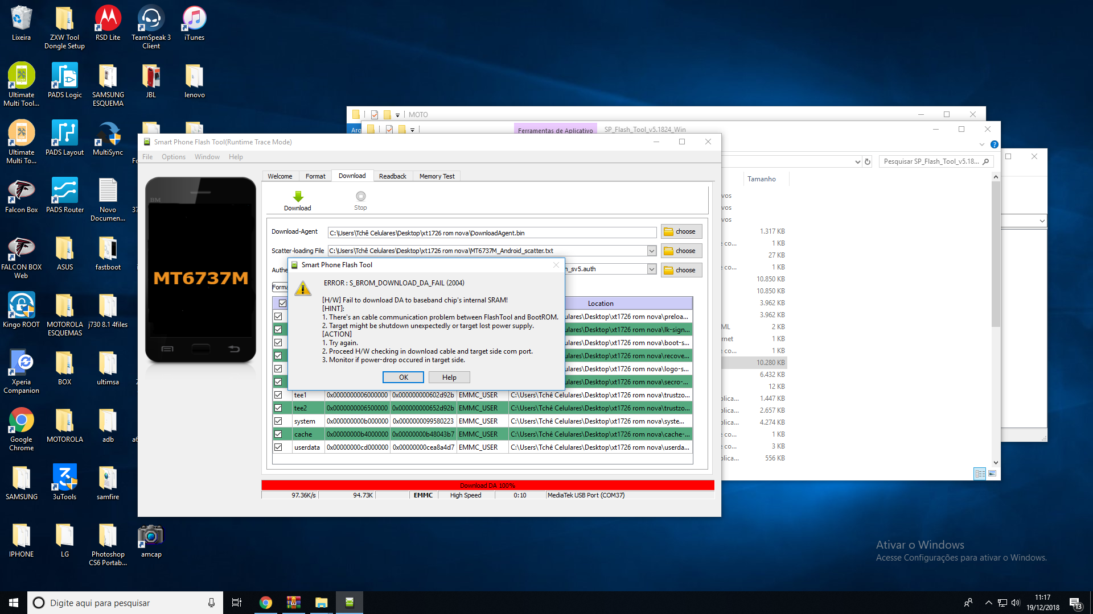This screenshot has width=1093, height=614.
Task: Click OK in the error dialog
Action: coord(403,377)
